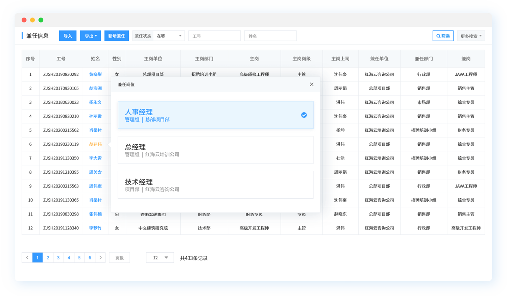Go to page 2
Screen dimensions: 507x296
[48, 257]
